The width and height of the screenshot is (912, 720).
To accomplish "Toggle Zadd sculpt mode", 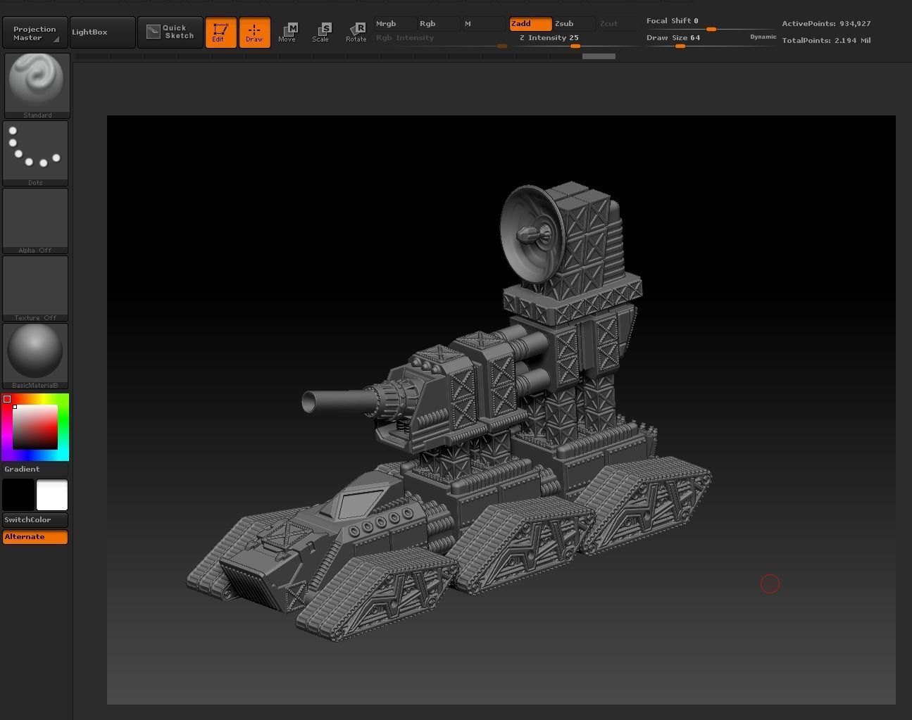I will point(530,24).
